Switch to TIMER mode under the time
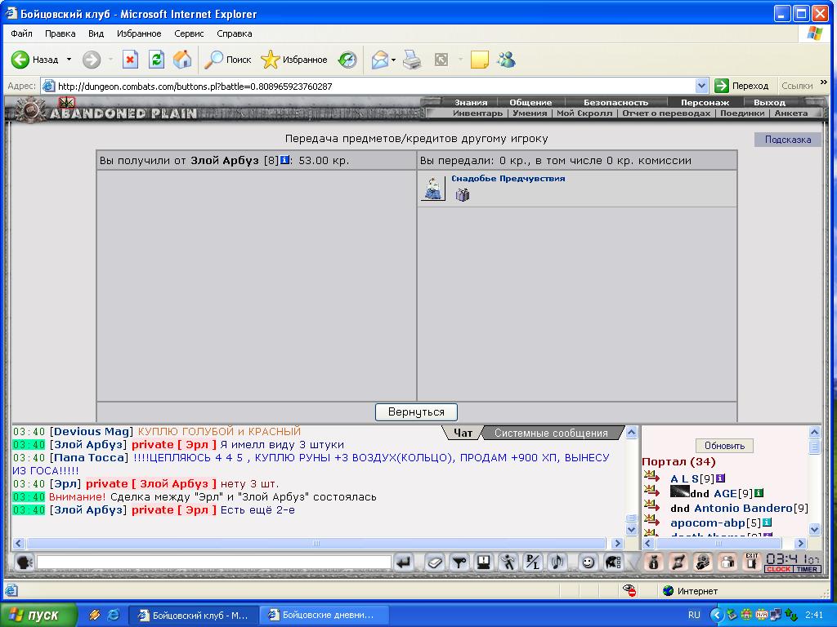 (807, 569)
